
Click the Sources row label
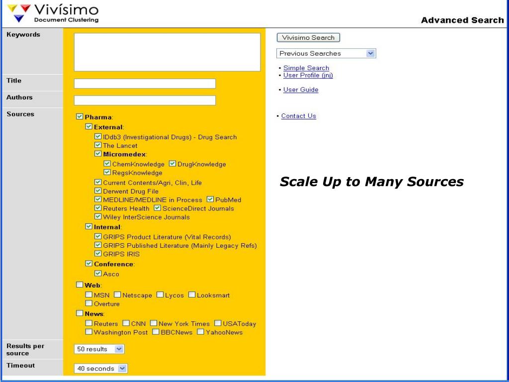click(x=20, y=114)
